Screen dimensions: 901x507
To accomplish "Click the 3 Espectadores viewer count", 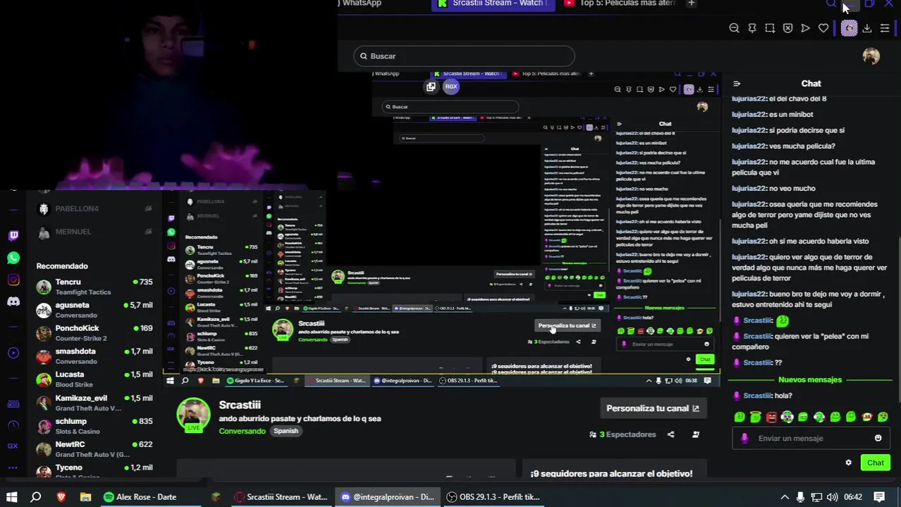I will pyautogui.click(x=623, y=434).
